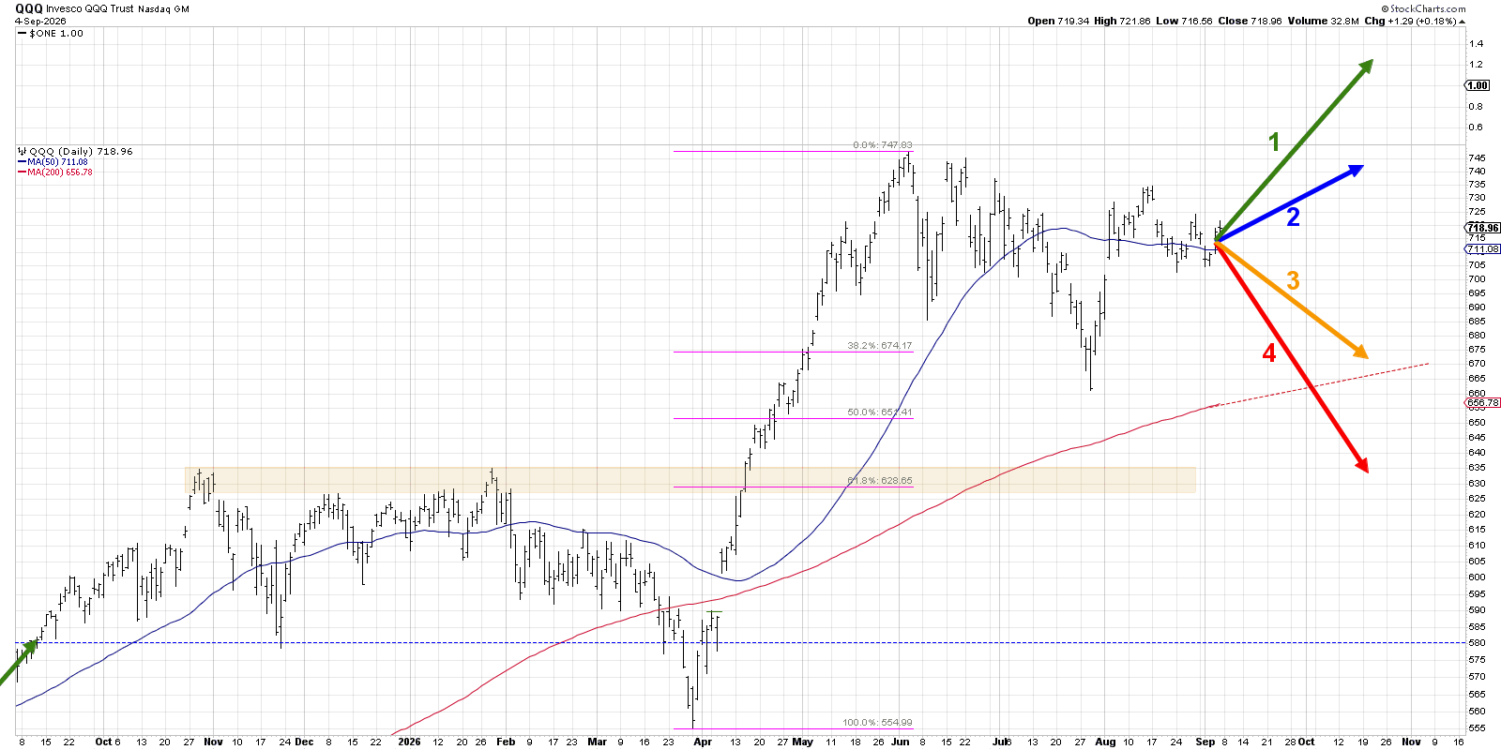Click the 100.0%: 554.99 Fibonacci label
This screenshot has height=750, width=1501.
877,723
